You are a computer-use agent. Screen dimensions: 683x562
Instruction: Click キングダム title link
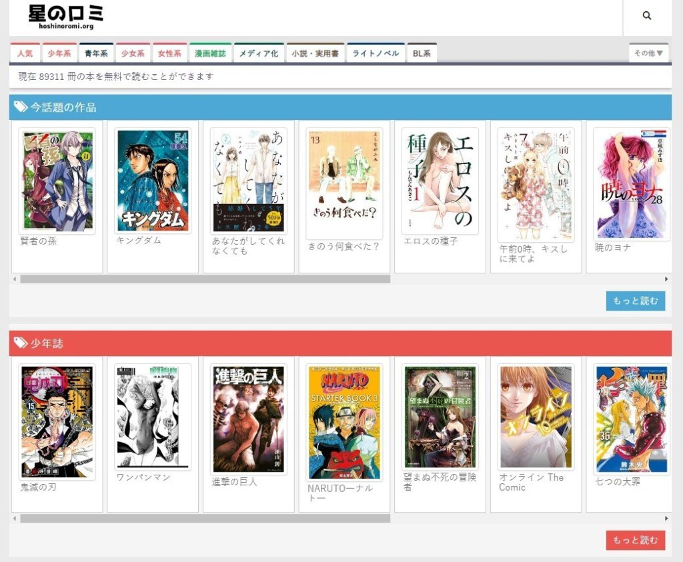coord(139,240)
